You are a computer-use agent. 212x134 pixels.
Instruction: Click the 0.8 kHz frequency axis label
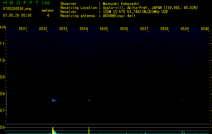[x=3, y=94]
